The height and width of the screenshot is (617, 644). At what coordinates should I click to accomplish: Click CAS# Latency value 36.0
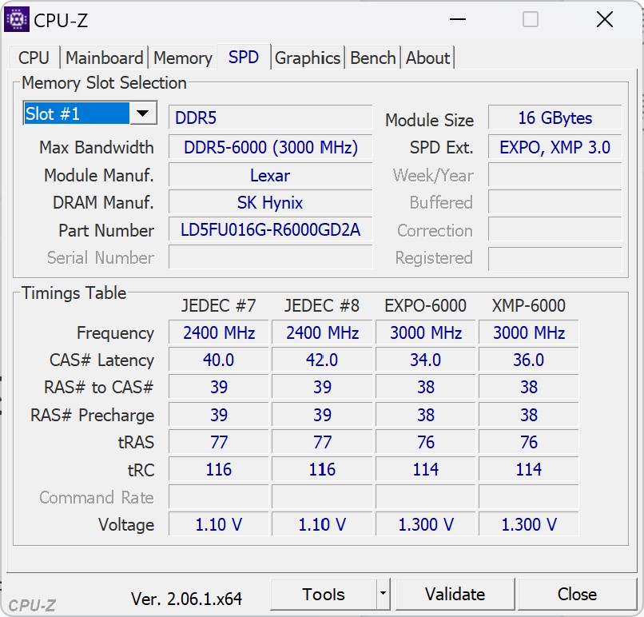pos(529,360)
